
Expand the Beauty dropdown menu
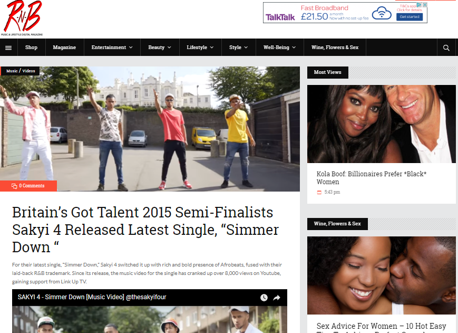[x=160, y=47]
